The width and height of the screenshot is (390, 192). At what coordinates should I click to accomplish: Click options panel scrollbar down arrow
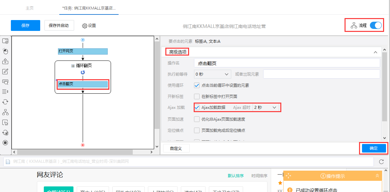pos(384,138)
